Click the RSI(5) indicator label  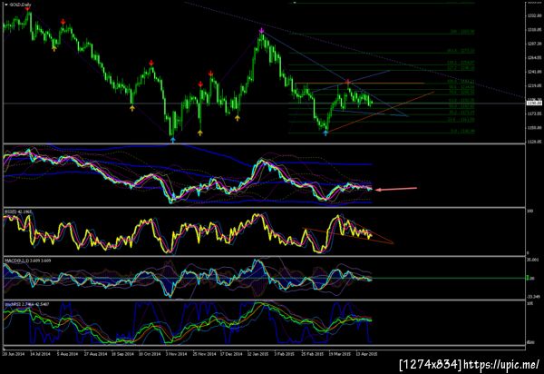tap(17, 212)
